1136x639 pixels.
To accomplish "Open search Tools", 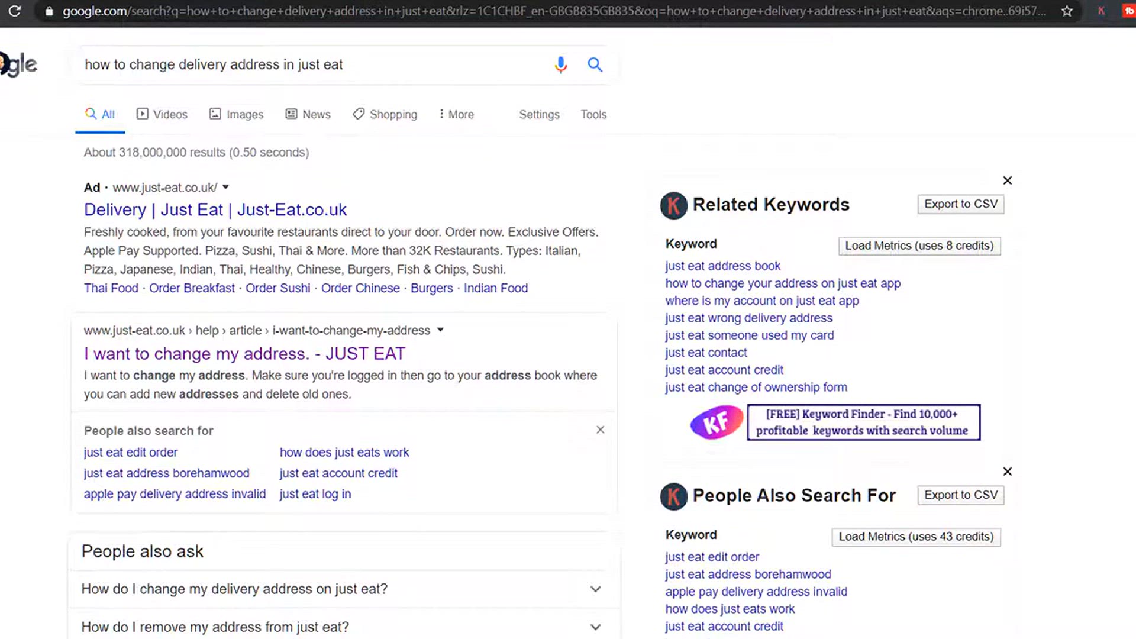I will (593, 114).
